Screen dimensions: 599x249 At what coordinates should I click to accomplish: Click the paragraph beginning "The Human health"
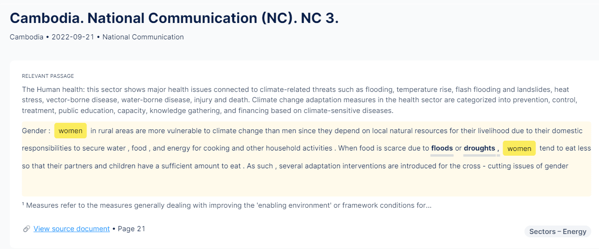pyautogui.click(x=300, y=100)
